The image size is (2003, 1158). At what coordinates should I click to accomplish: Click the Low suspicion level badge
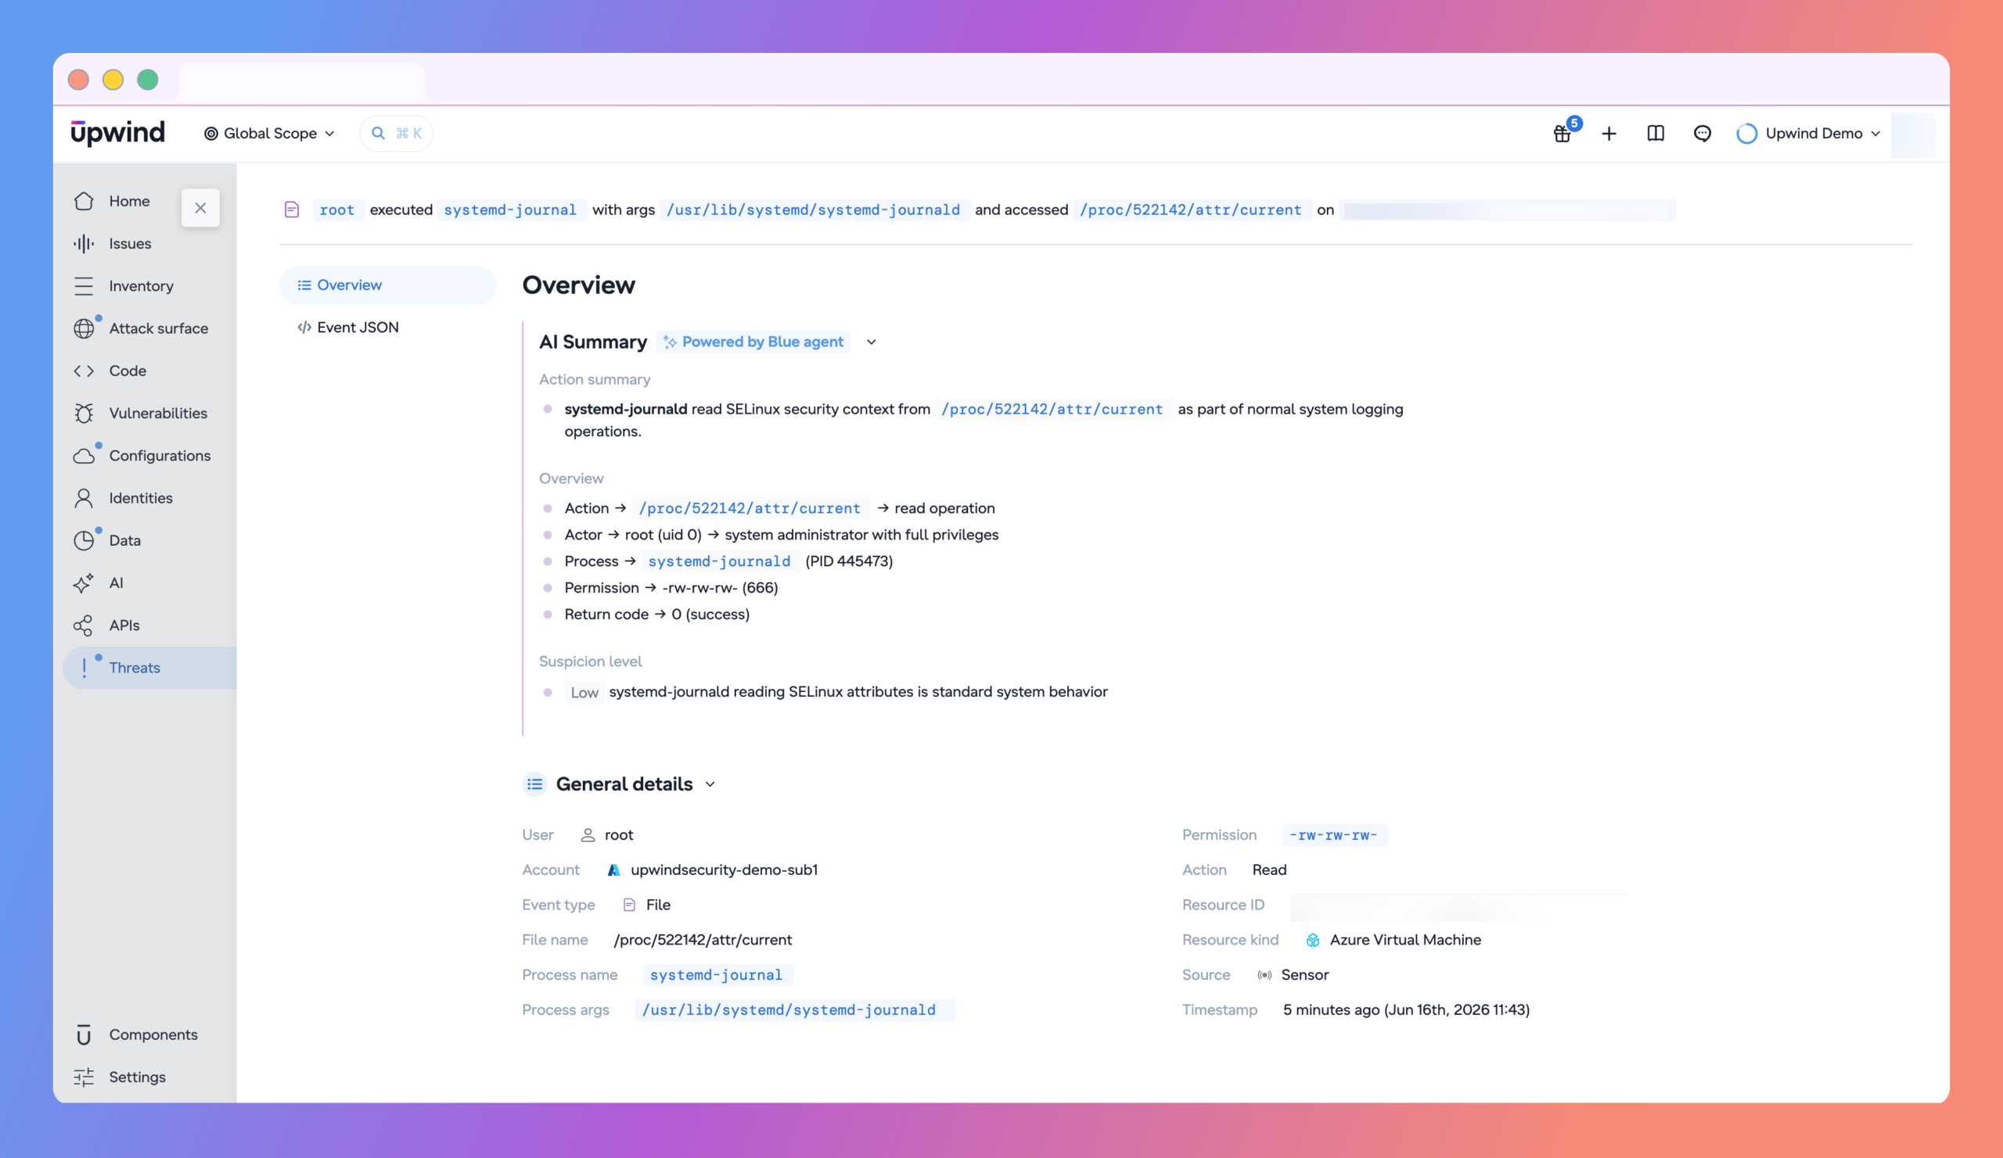coord(584,693)
